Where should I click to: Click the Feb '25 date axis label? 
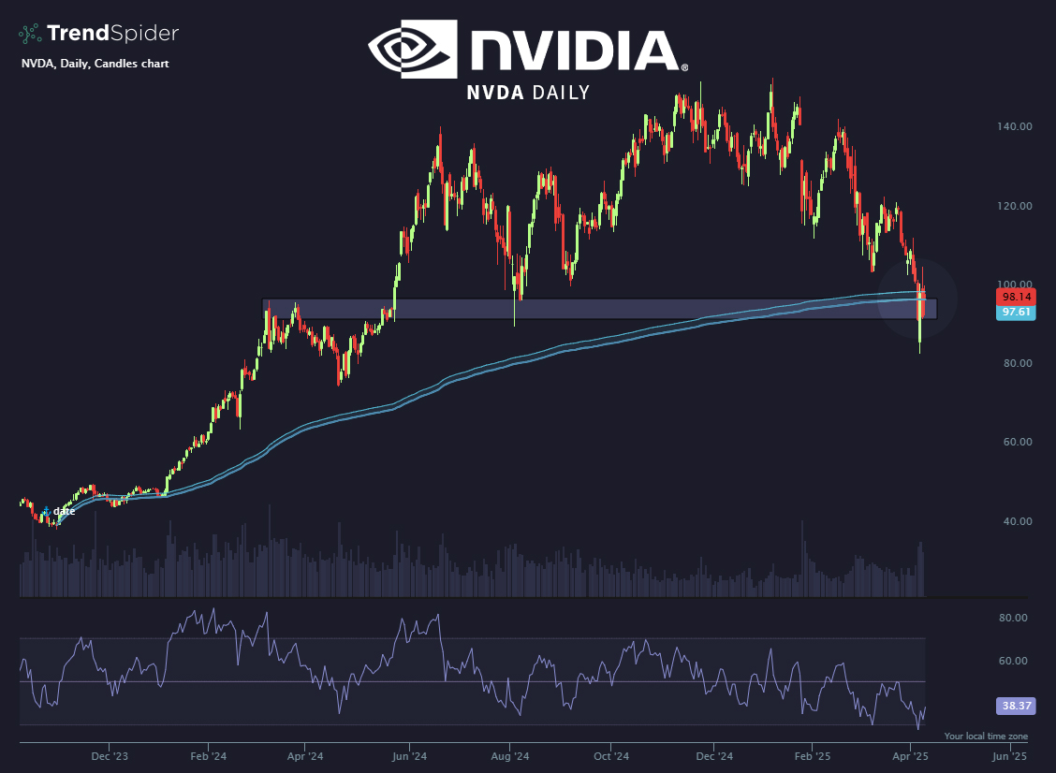coord(813,756)
